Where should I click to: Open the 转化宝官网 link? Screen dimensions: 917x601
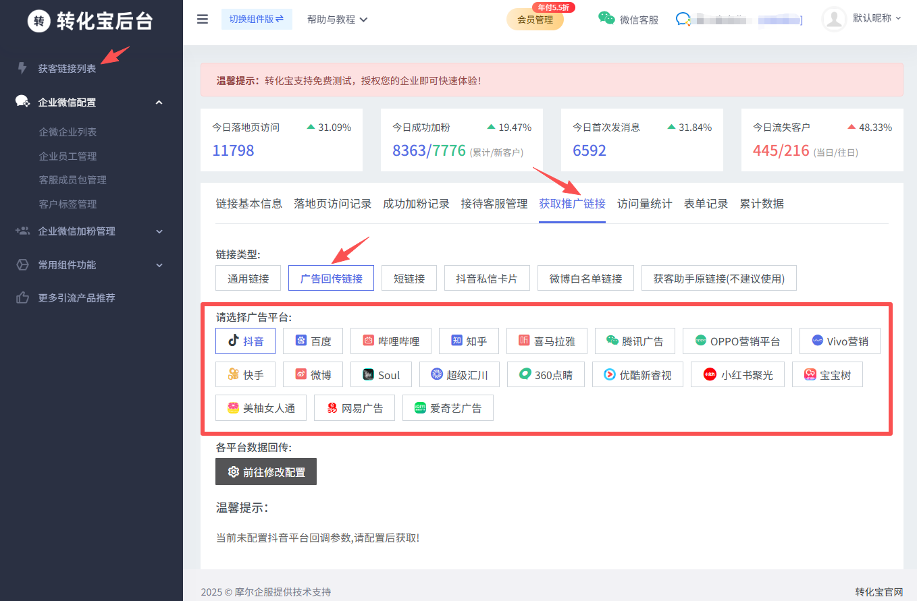(x=879, y=592)
